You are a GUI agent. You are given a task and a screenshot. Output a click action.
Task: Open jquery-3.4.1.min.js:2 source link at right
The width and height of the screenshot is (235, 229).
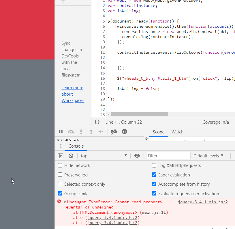coord(203,202)
